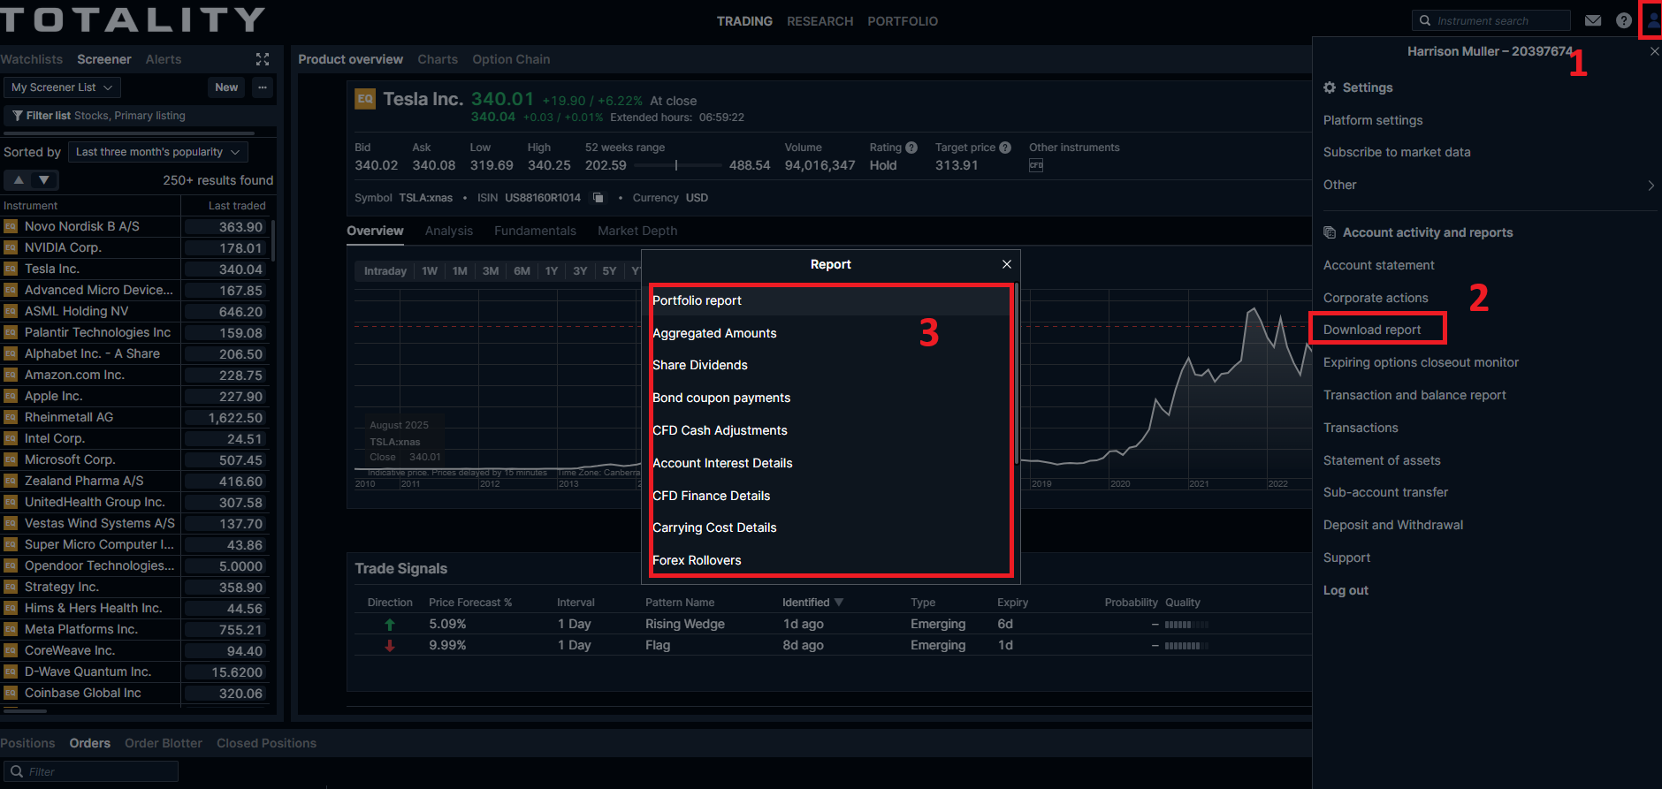Viewport: 1662px width, 789px height.
Task: Select the Intraday chart period
Action: [385, 271]
